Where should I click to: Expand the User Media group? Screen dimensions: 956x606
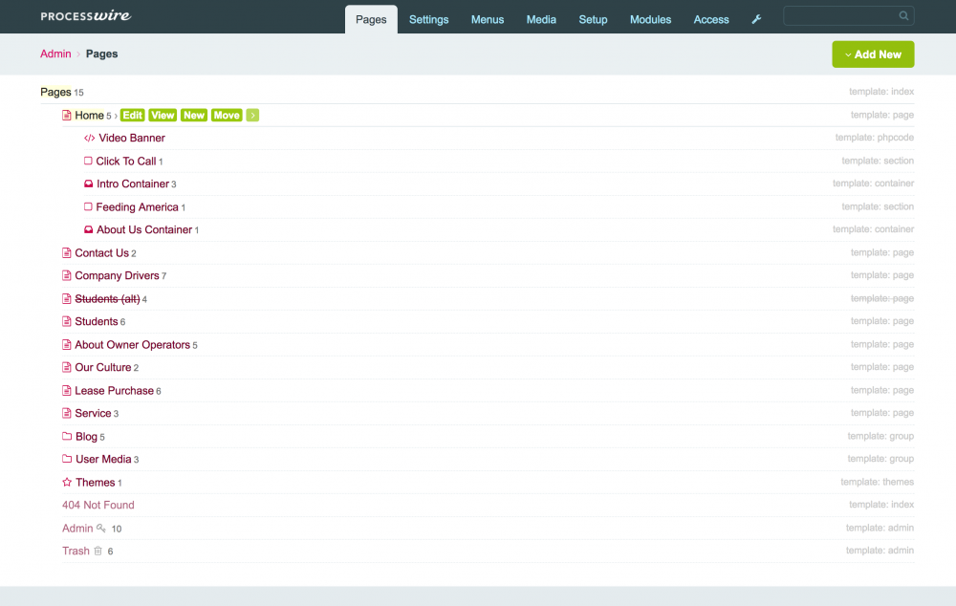click(x=103, y=460)
